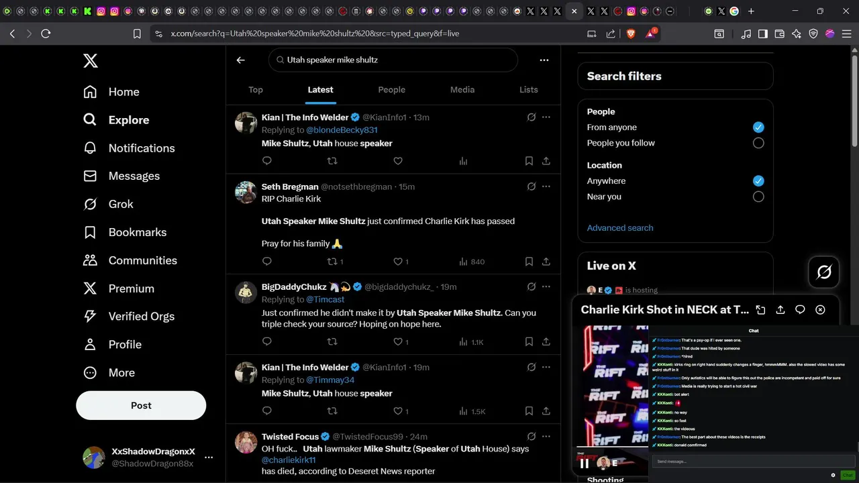Open Notifications in sidebar

click(129, 148)
